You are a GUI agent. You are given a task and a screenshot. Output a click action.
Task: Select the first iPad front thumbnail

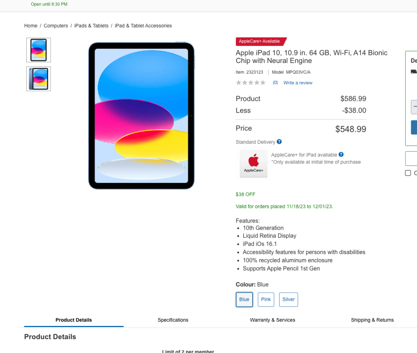pyautogui.click(x=39, y=50)
